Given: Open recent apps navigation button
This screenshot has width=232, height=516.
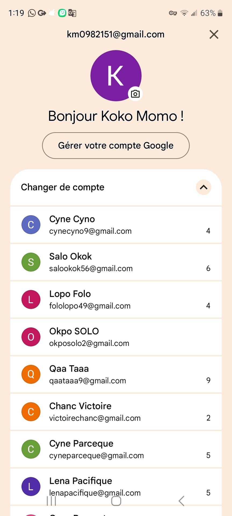Looking at the screenshot, I should coord(51,501).
